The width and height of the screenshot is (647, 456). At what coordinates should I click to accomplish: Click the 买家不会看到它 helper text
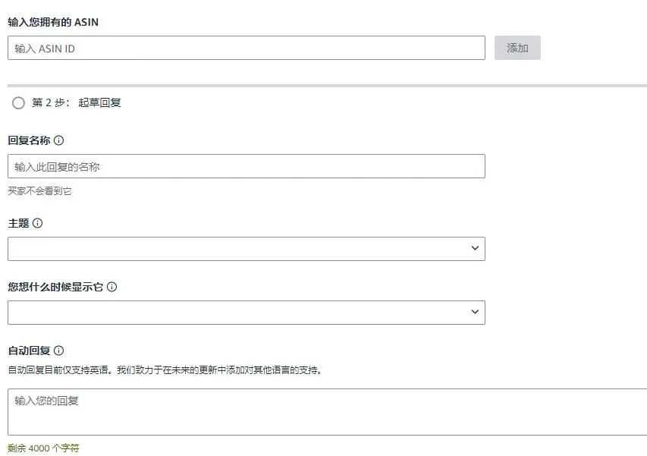coord(40,191)
